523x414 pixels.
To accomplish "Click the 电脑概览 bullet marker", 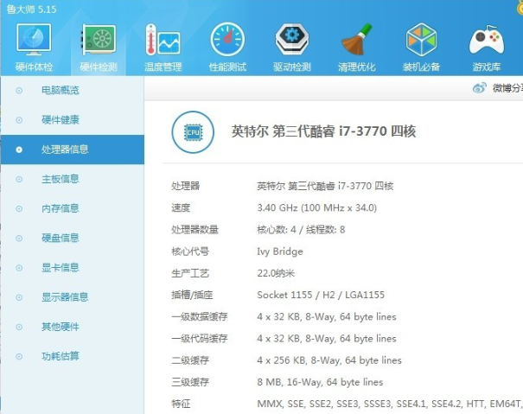I will point(19,91).
